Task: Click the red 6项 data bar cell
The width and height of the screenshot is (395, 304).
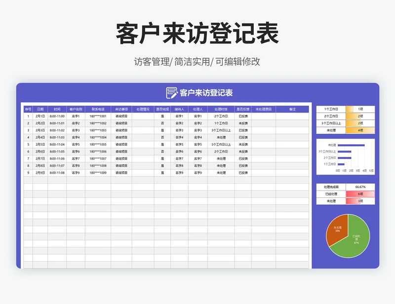Action: coord(360,194)
